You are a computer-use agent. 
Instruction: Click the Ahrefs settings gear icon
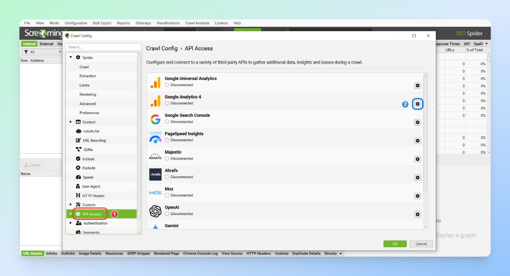[x=418, y=177]
